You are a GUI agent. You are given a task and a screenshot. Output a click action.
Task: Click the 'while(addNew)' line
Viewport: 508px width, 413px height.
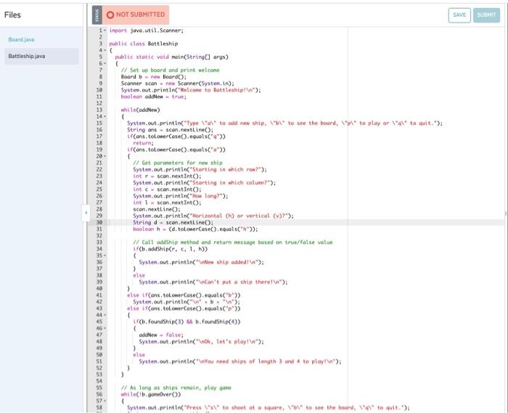(140, 110)
